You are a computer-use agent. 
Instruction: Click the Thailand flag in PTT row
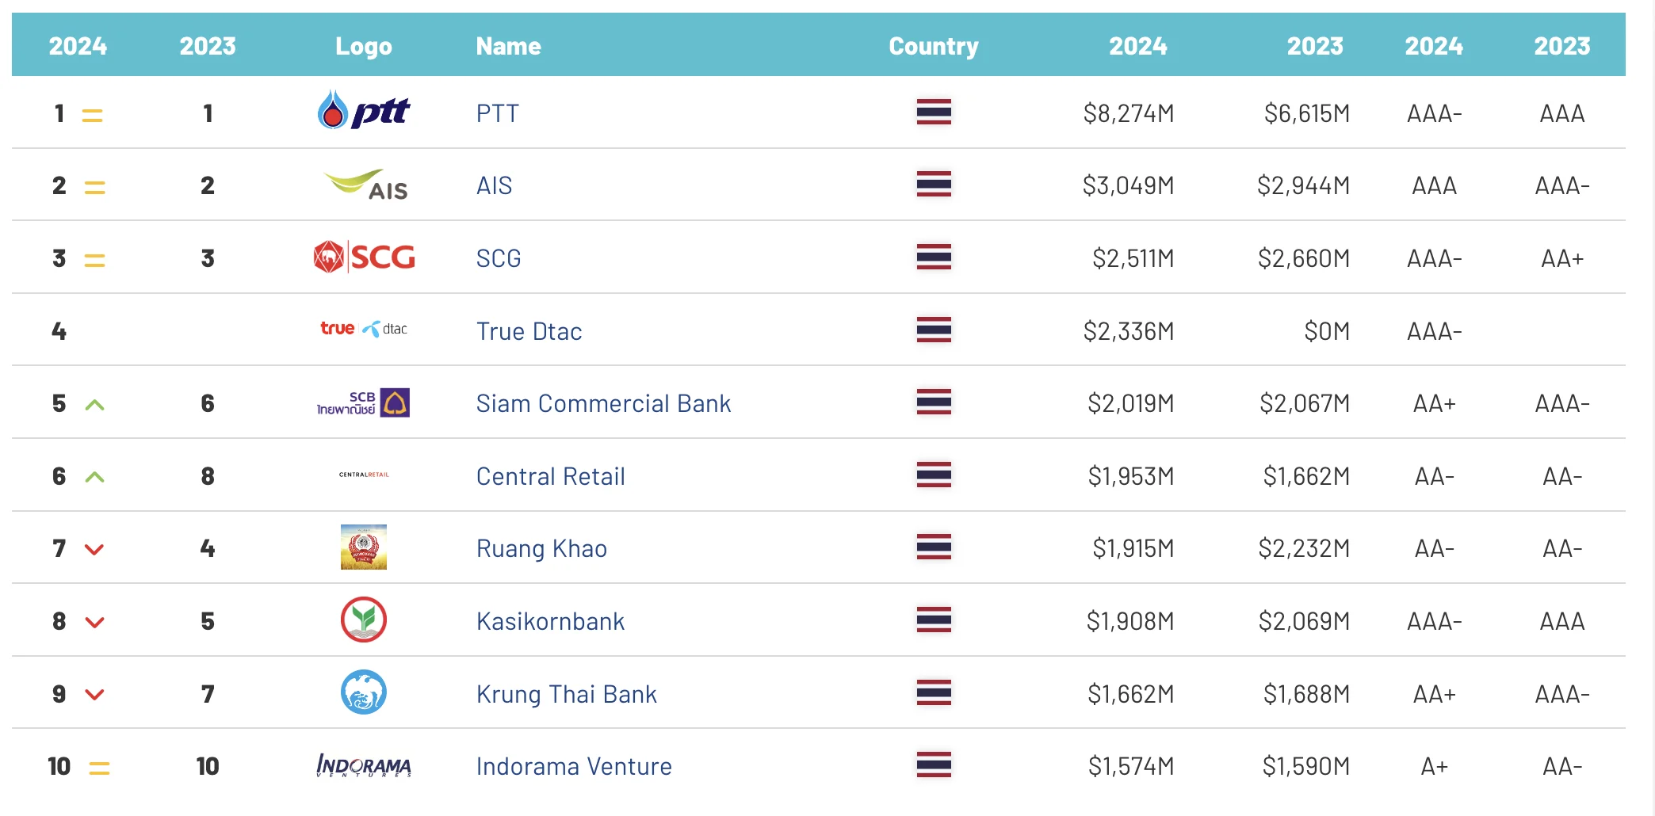(x=934, y=112)
